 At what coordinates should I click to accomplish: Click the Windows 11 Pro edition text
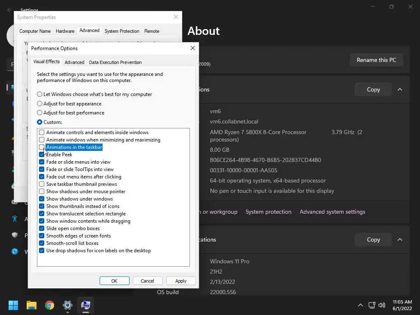pos(230,261)
